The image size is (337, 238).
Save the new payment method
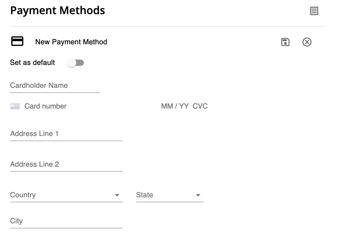[x=285, y=42]
